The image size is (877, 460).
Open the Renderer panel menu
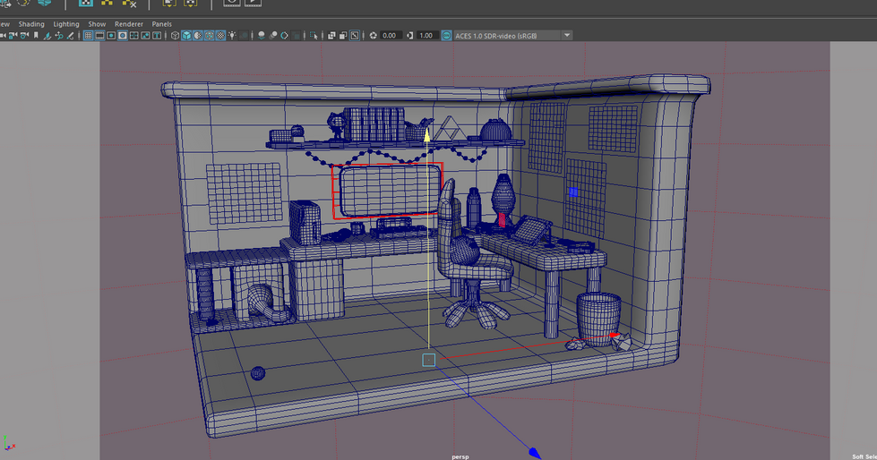129,24
